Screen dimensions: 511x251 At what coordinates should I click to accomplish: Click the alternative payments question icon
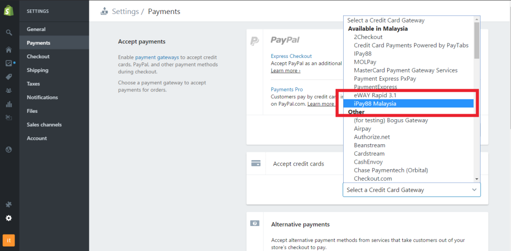[x=255, y=223]
